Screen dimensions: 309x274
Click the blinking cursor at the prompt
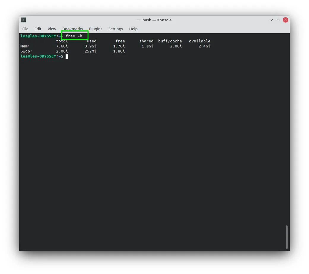67,56
